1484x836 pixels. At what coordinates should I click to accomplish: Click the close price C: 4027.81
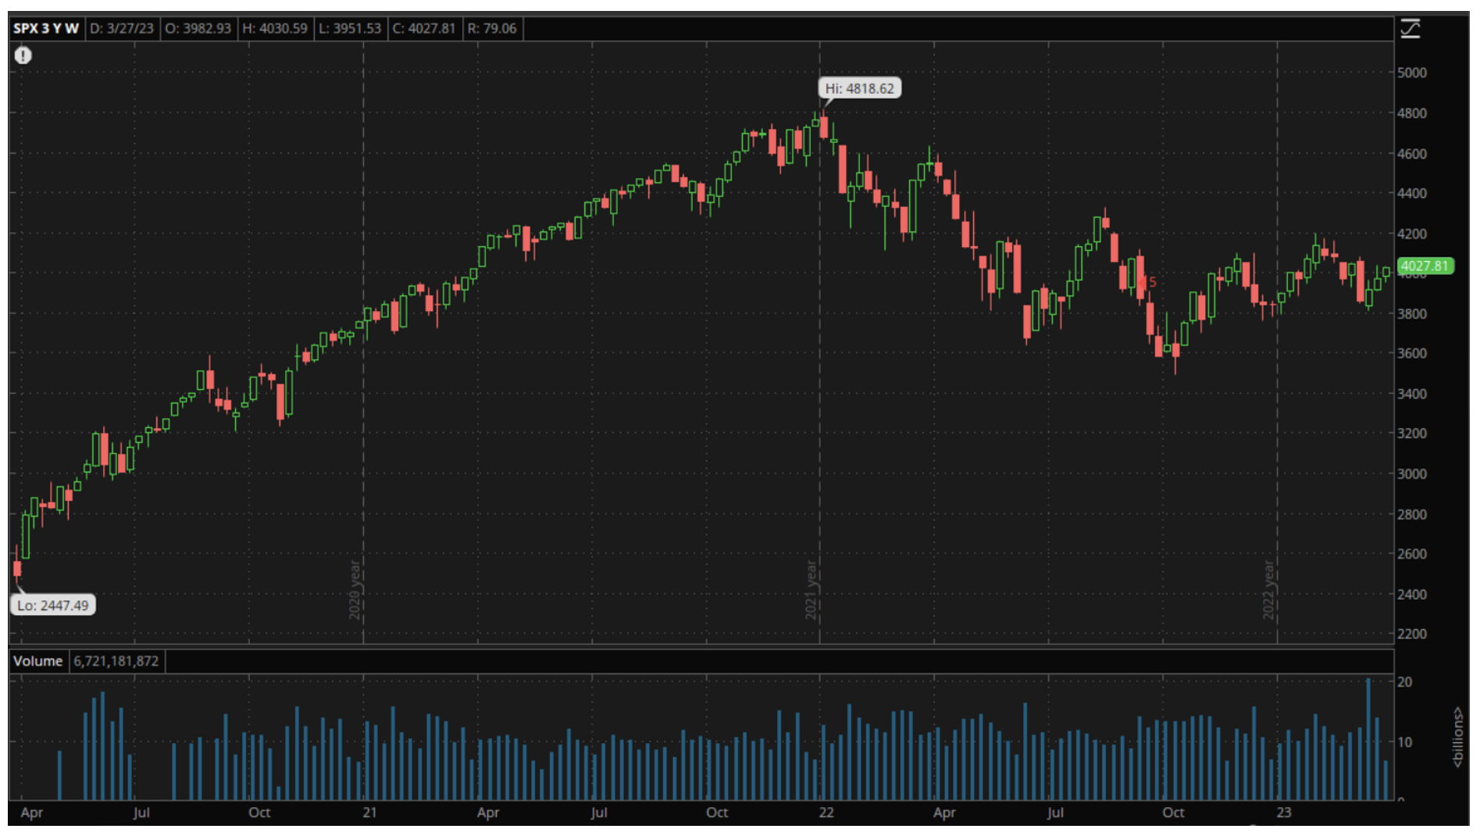point(423,28)
